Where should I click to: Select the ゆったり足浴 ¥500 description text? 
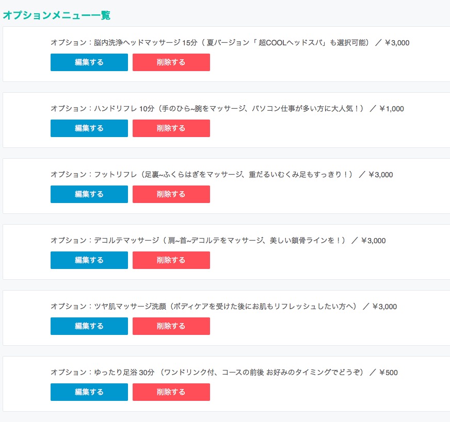[224, 373]
